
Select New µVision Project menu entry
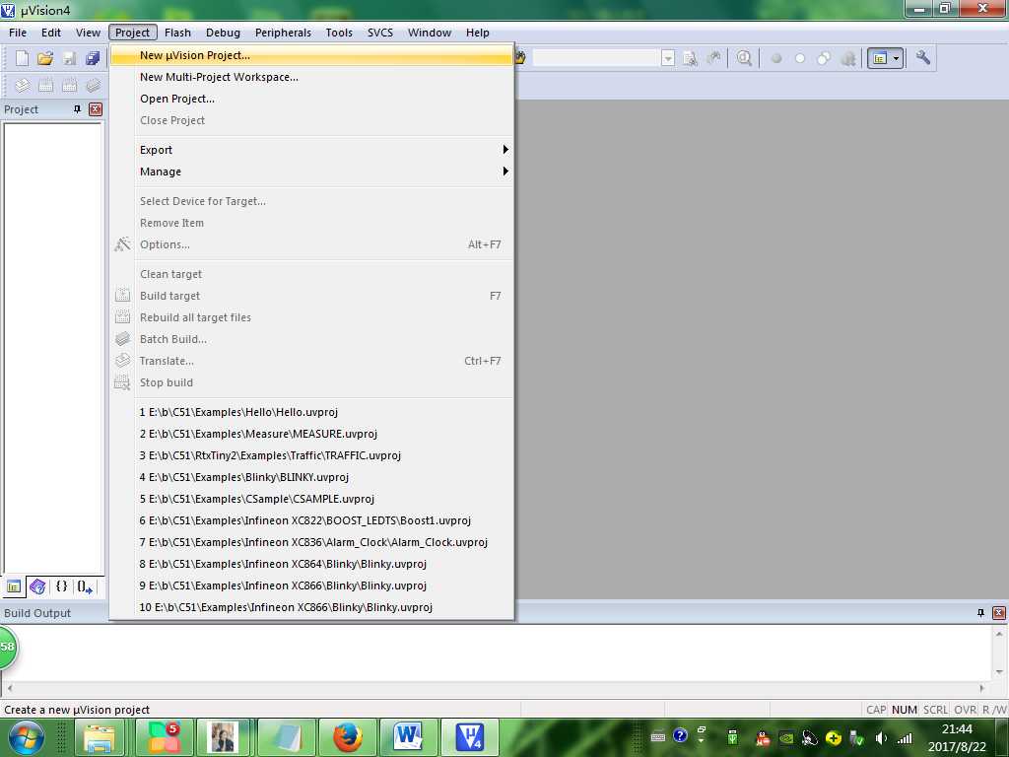click(x=312, y=55)
